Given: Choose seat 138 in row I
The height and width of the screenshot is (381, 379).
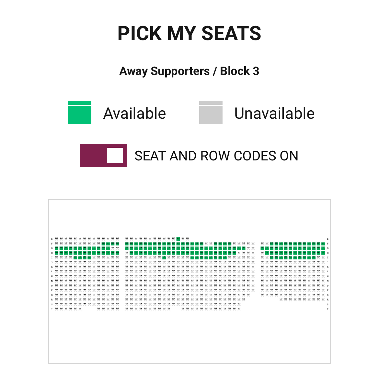Looking at the screenshot, I should 225,258.
